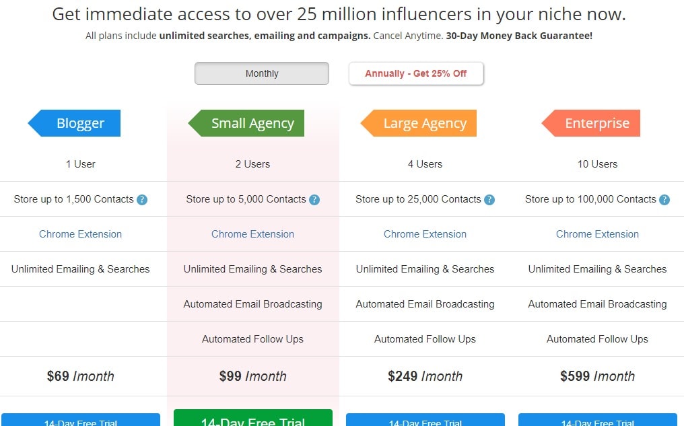This screenshot has height=426, width=684.
Task: Open help icon beside 100,000 Contacts
Action: point(664,200)
